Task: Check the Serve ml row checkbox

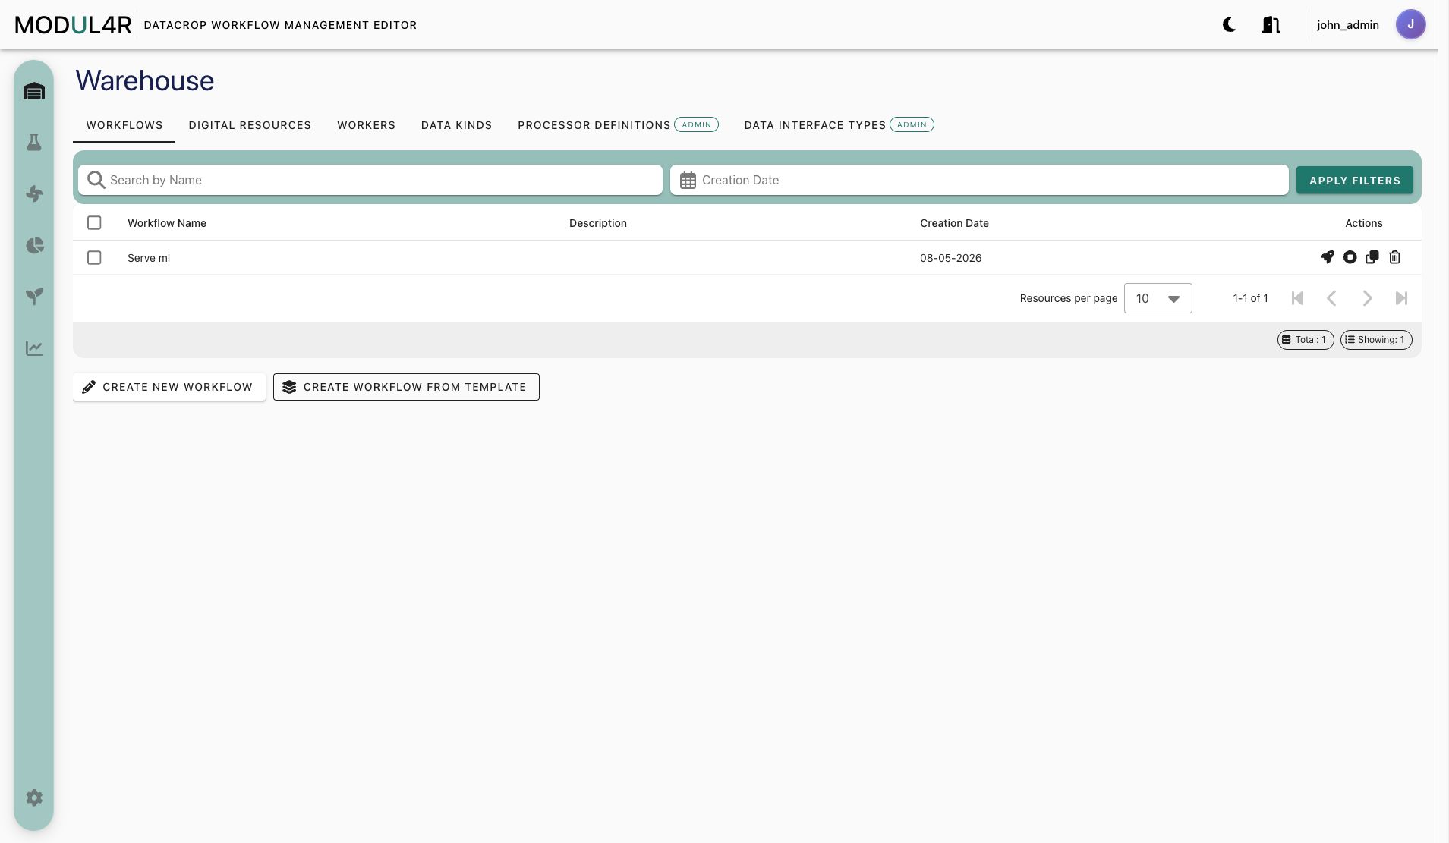Action: tap(94, 258)
